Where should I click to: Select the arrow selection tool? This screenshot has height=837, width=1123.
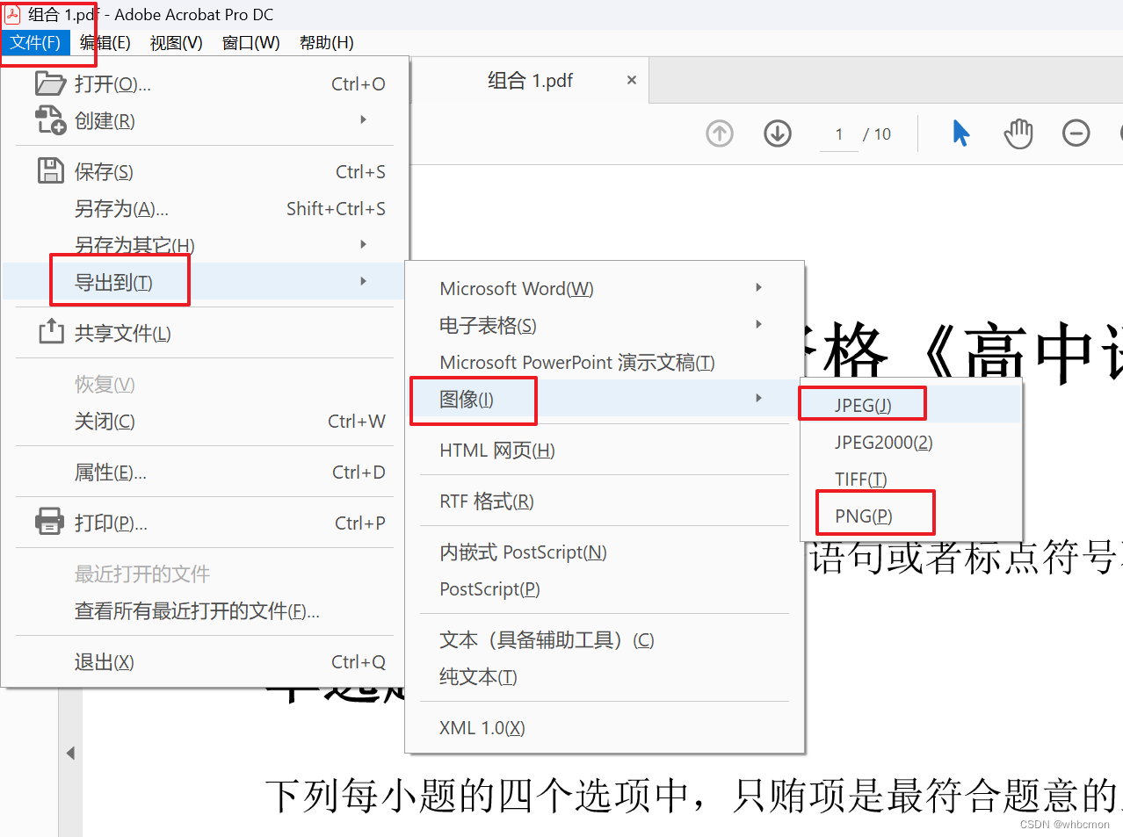[961, 133]
